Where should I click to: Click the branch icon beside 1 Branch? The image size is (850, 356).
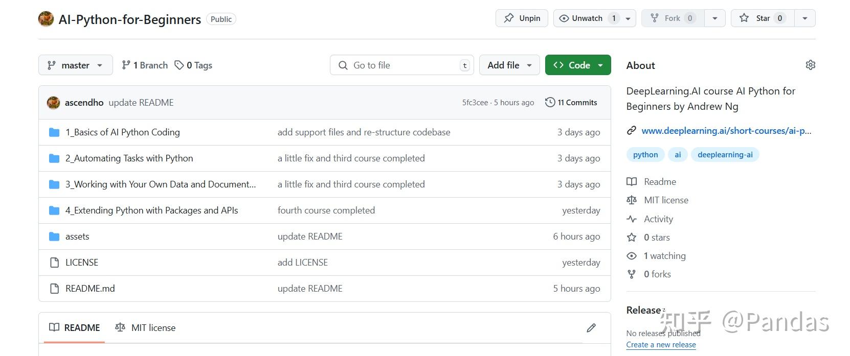tap(126, 65)
